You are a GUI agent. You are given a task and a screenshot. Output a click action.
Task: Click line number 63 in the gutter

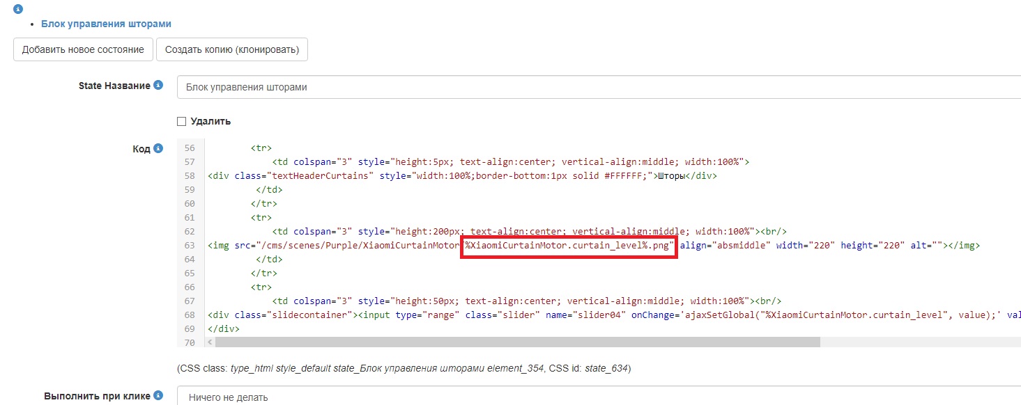tap(189, 246)
